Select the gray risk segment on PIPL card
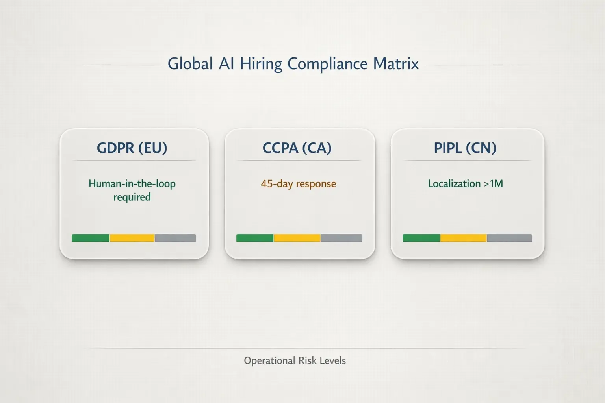 coord(510,238)
